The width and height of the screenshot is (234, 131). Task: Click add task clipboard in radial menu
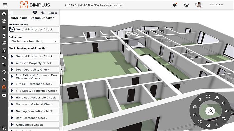pos(224,119)
